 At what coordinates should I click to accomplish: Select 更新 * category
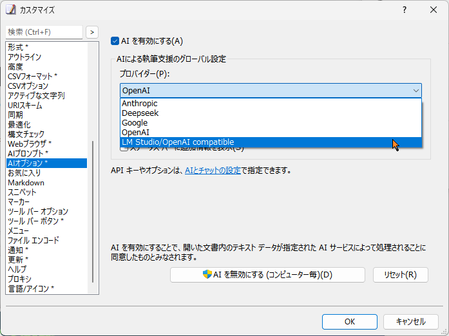[x=46, y=260]
